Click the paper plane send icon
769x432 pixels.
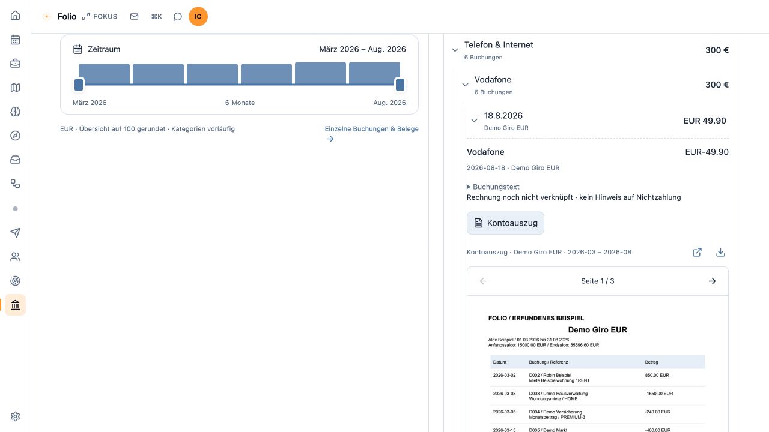(x=16, y=233)
